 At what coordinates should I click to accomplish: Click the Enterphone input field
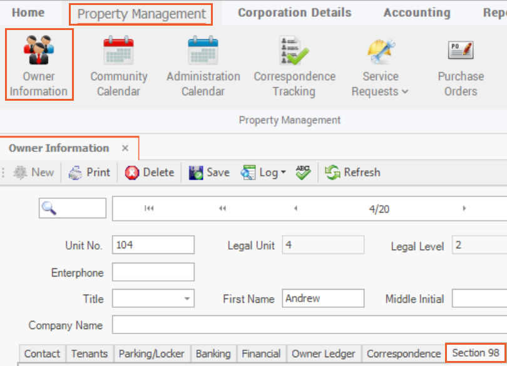[x=153, y=272]
